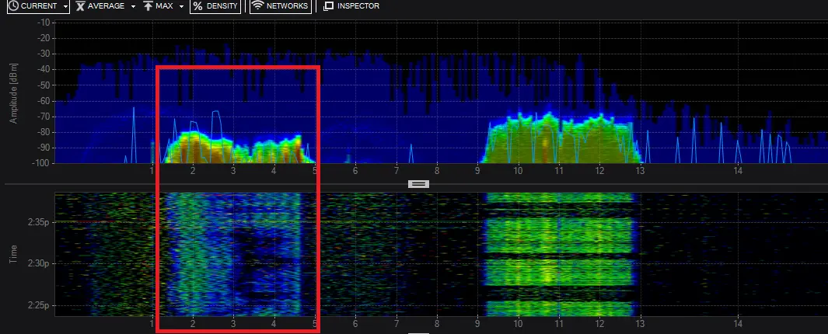Click the percent icon on DENSITY
The image size is (828, 334).
pos(197,5)
